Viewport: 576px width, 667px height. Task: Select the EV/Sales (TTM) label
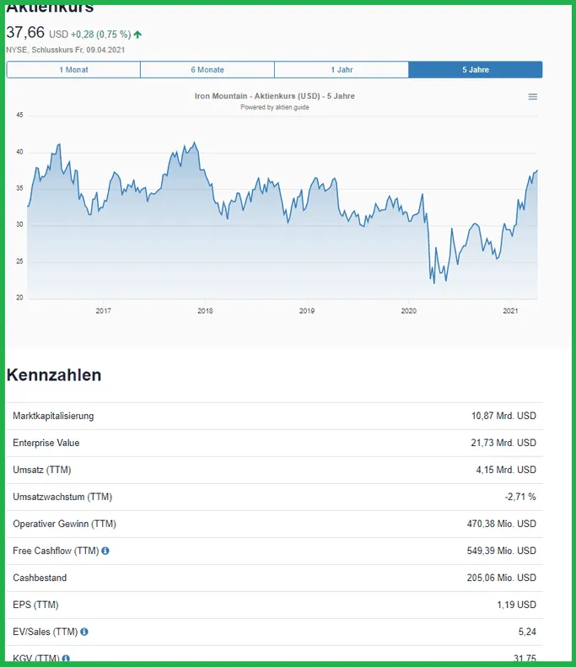point(46,632)
